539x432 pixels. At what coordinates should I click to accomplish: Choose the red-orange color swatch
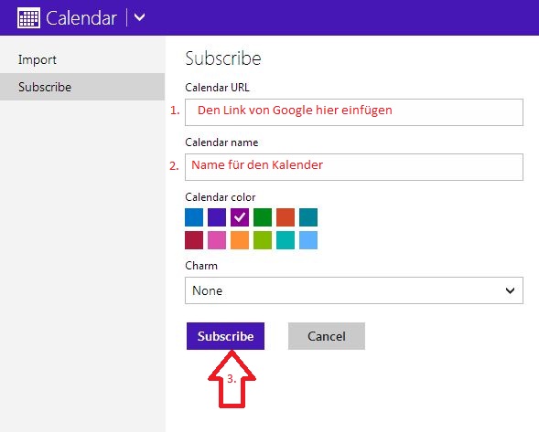286,217
